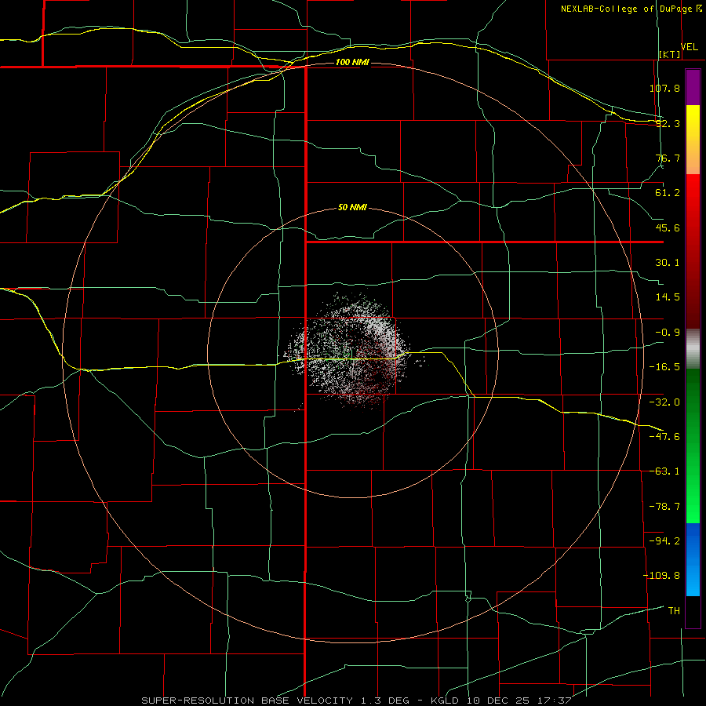The height and width of the screenshot is (706, 706).
Task: Select the 107.8 value on velocity scale
Action: [664, 88]
